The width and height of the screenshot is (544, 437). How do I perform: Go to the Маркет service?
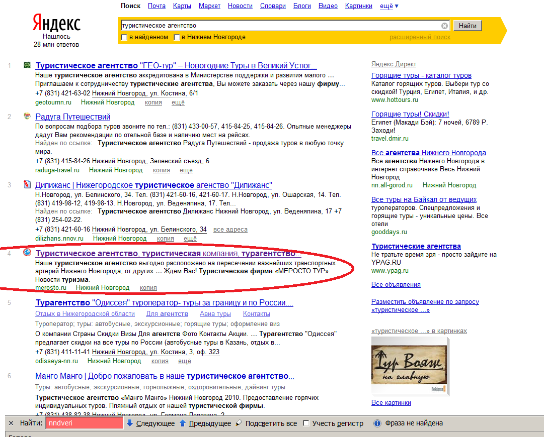pos(209,6)
